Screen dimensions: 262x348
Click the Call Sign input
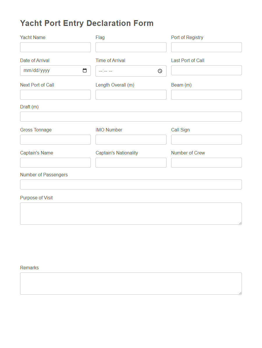point(206,139)
